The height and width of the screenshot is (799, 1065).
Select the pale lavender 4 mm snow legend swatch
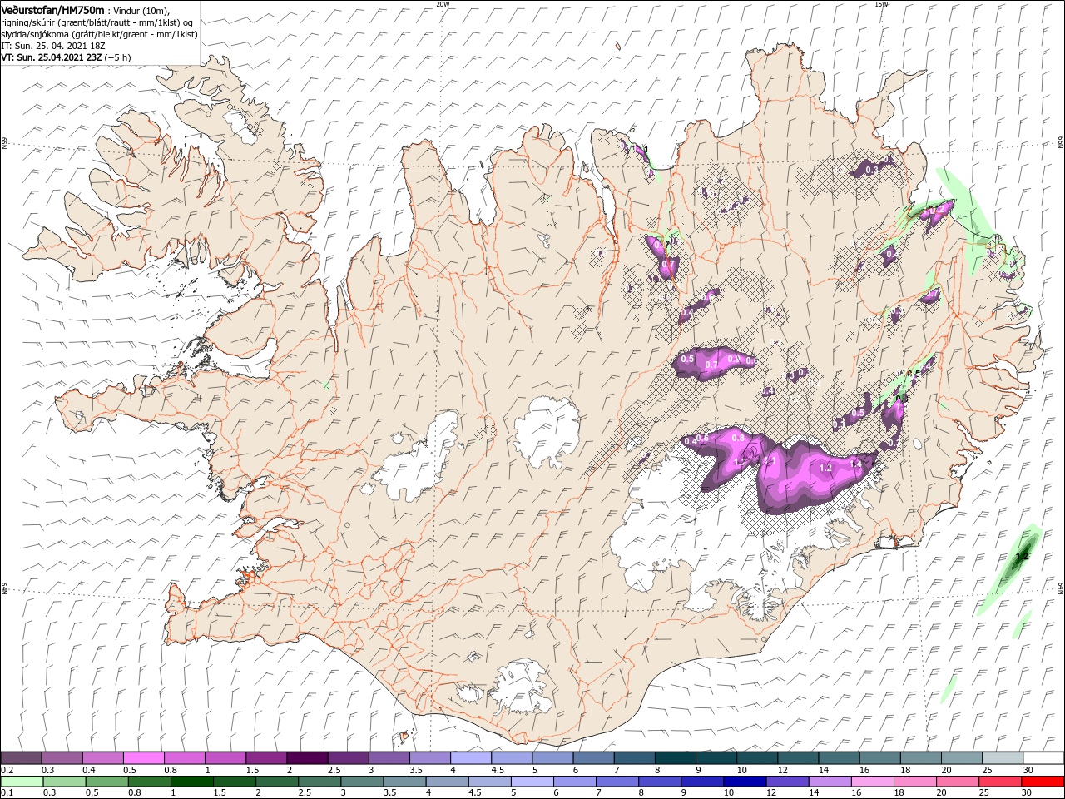click(470, 758)
